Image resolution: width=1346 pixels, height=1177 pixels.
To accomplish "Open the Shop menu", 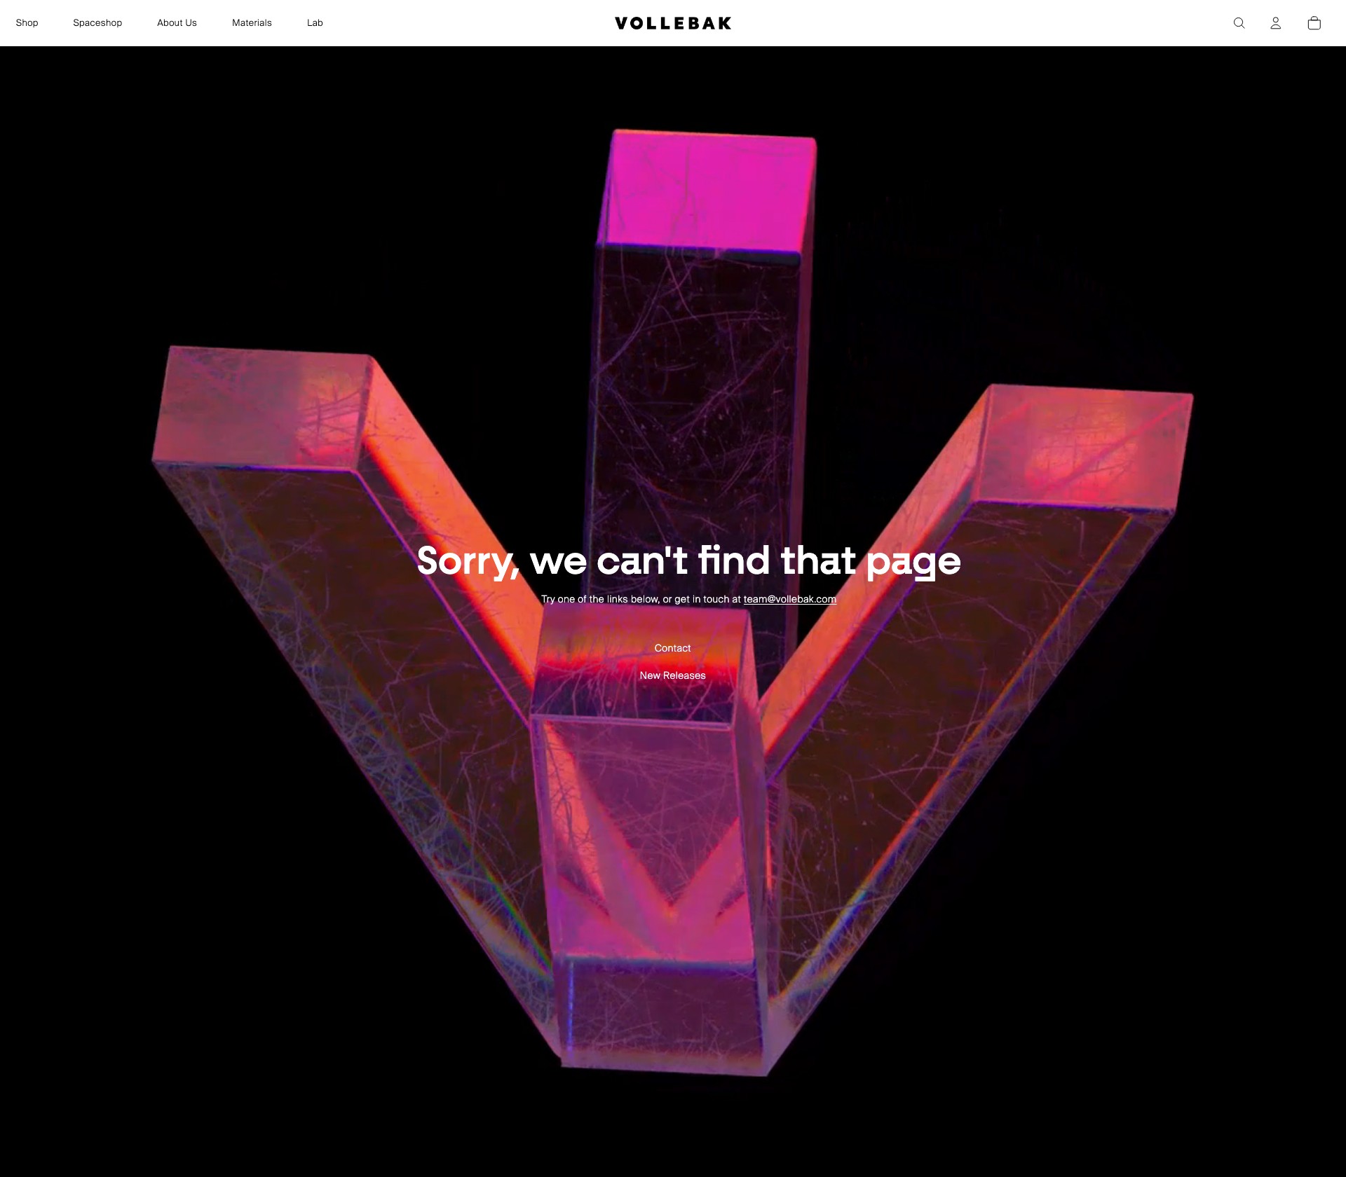I will [x=27, y=23].
